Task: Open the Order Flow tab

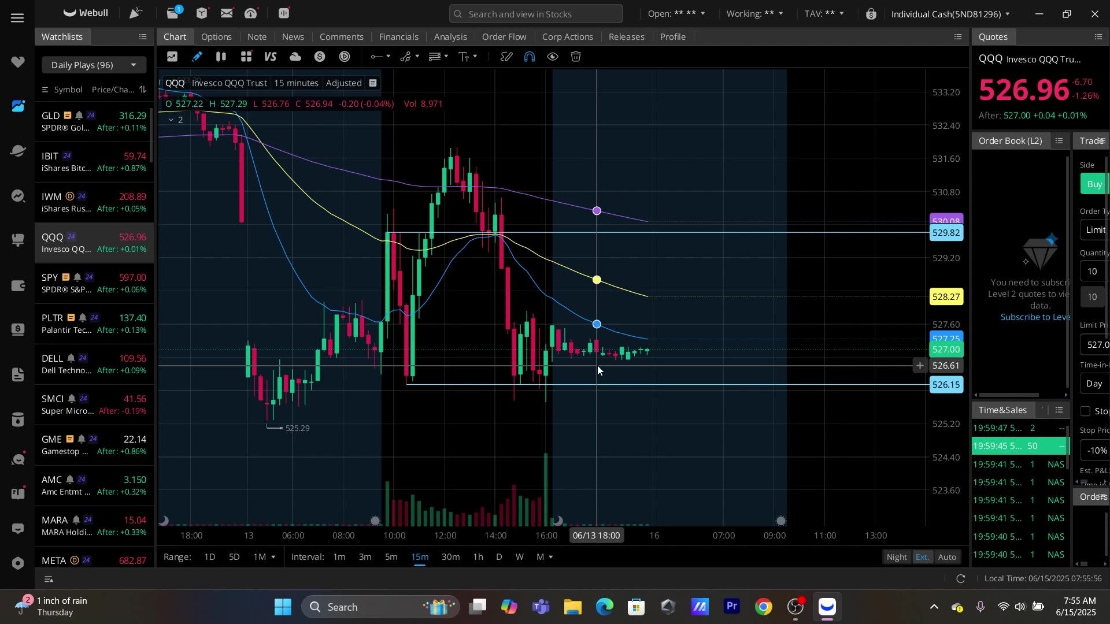Action: tap(504, 36)
